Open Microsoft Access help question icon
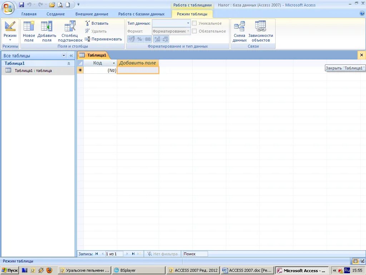The image size is (366, 275). pyautogui.click(x=362, y=14)
